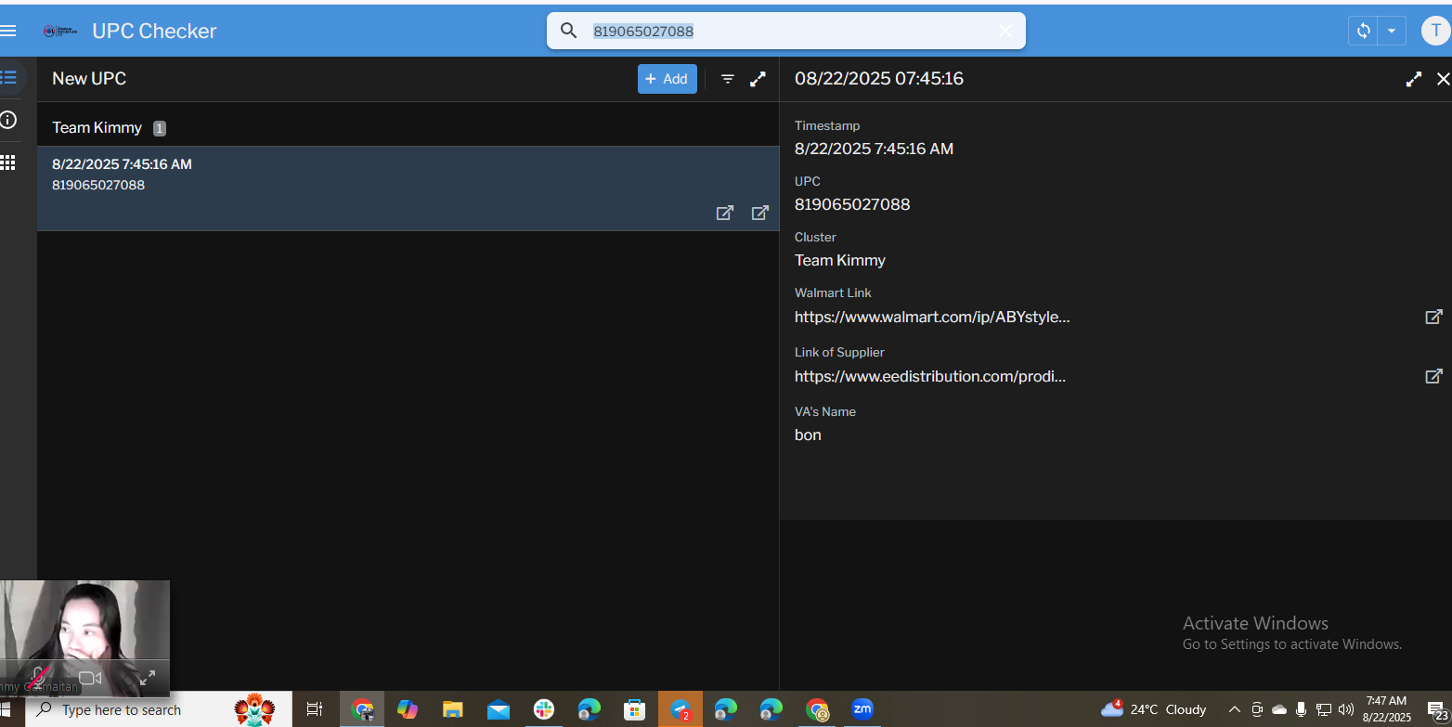Unmute microphone in video call overlay
Image resolution: width=1452 pixels, height=727 pixels.
click(38, 678)
